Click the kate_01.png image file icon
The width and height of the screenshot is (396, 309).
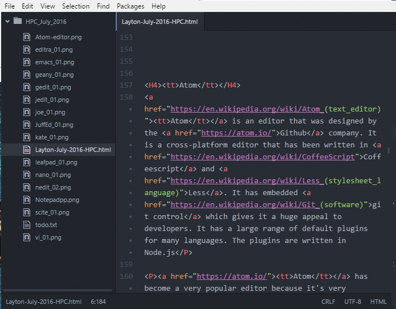[27, 137]
